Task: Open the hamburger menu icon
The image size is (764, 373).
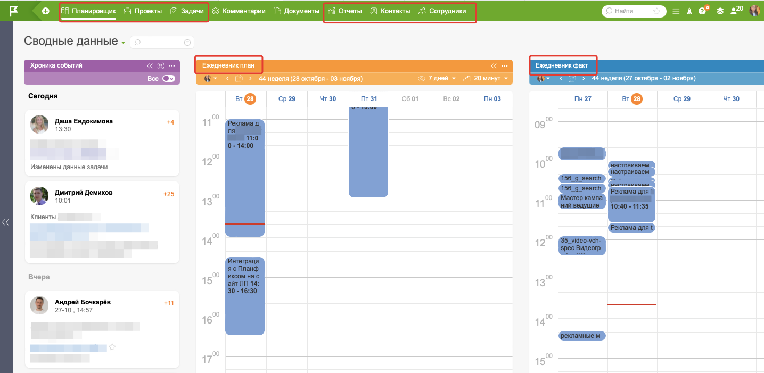Action: pos(676,11)
